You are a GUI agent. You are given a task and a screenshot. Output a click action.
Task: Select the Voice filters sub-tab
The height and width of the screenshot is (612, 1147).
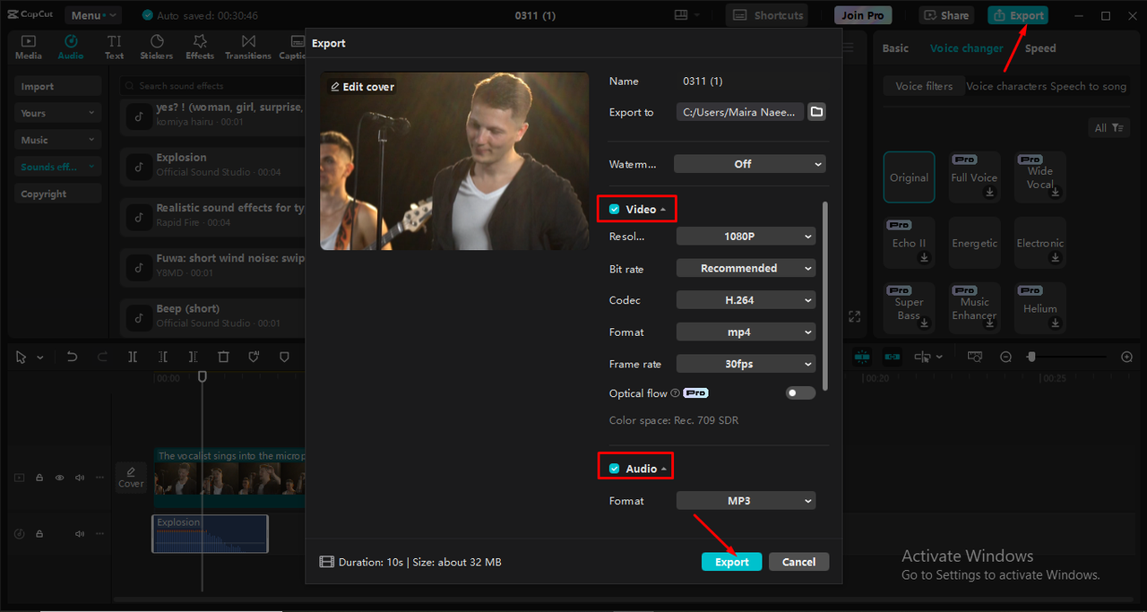pyautogui.click(x=924, y=86)
